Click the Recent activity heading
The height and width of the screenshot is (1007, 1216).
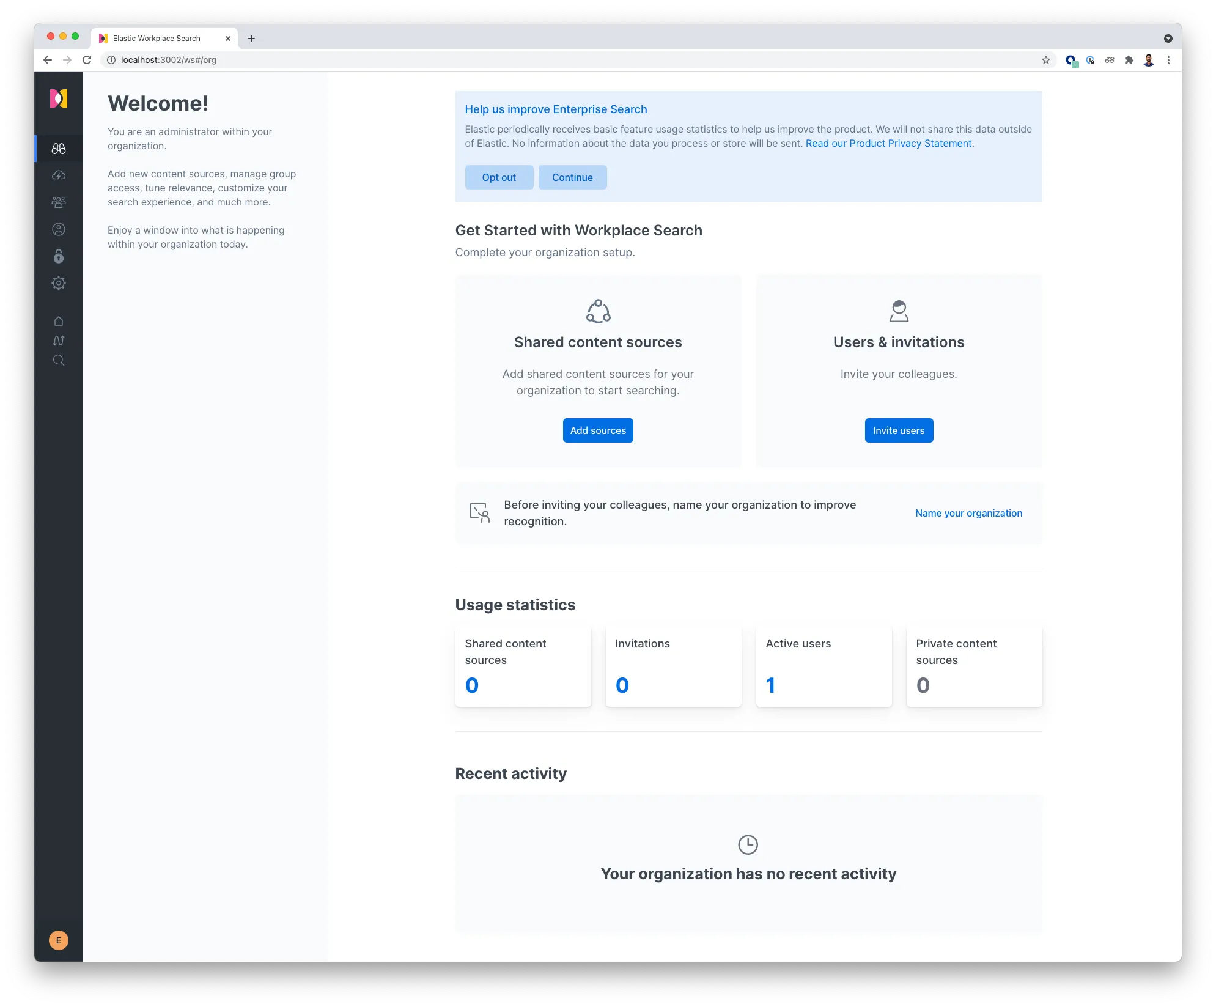510,773
